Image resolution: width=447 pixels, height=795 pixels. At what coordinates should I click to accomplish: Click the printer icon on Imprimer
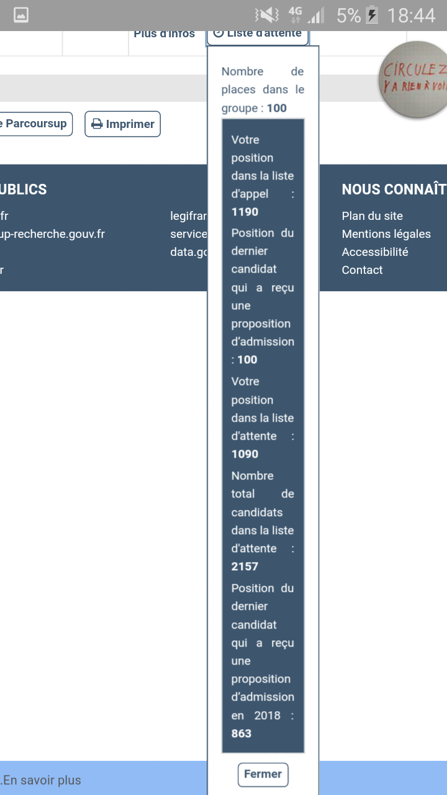click(x=97, y=124)
